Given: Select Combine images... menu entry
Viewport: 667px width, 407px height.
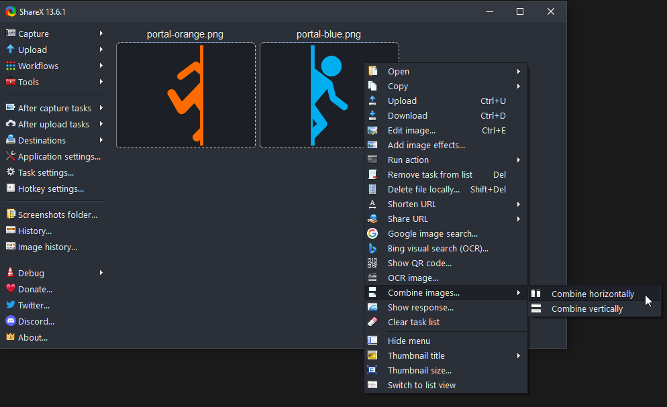Looking at the screenshot, I should pos(446,292).
